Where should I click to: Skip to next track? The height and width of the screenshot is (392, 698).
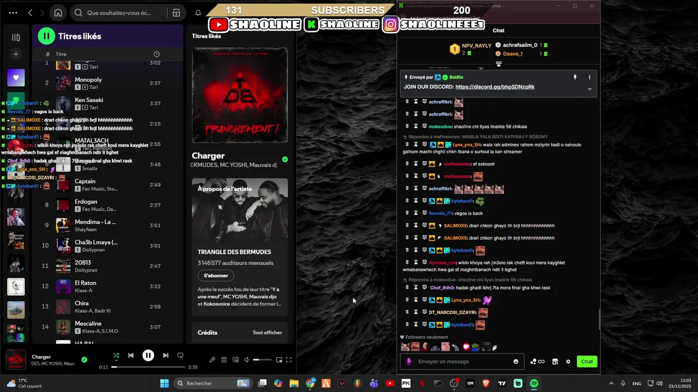point(165,356)
